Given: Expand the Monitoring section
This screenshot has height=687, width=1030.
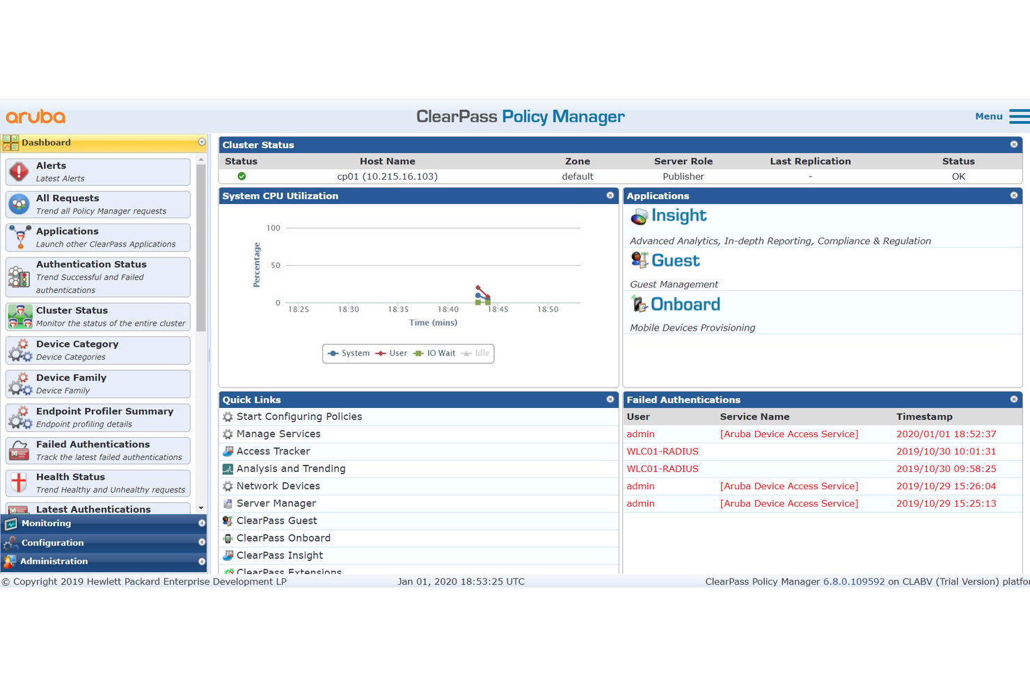Looking at the screenshot, I should click(104, 523).
